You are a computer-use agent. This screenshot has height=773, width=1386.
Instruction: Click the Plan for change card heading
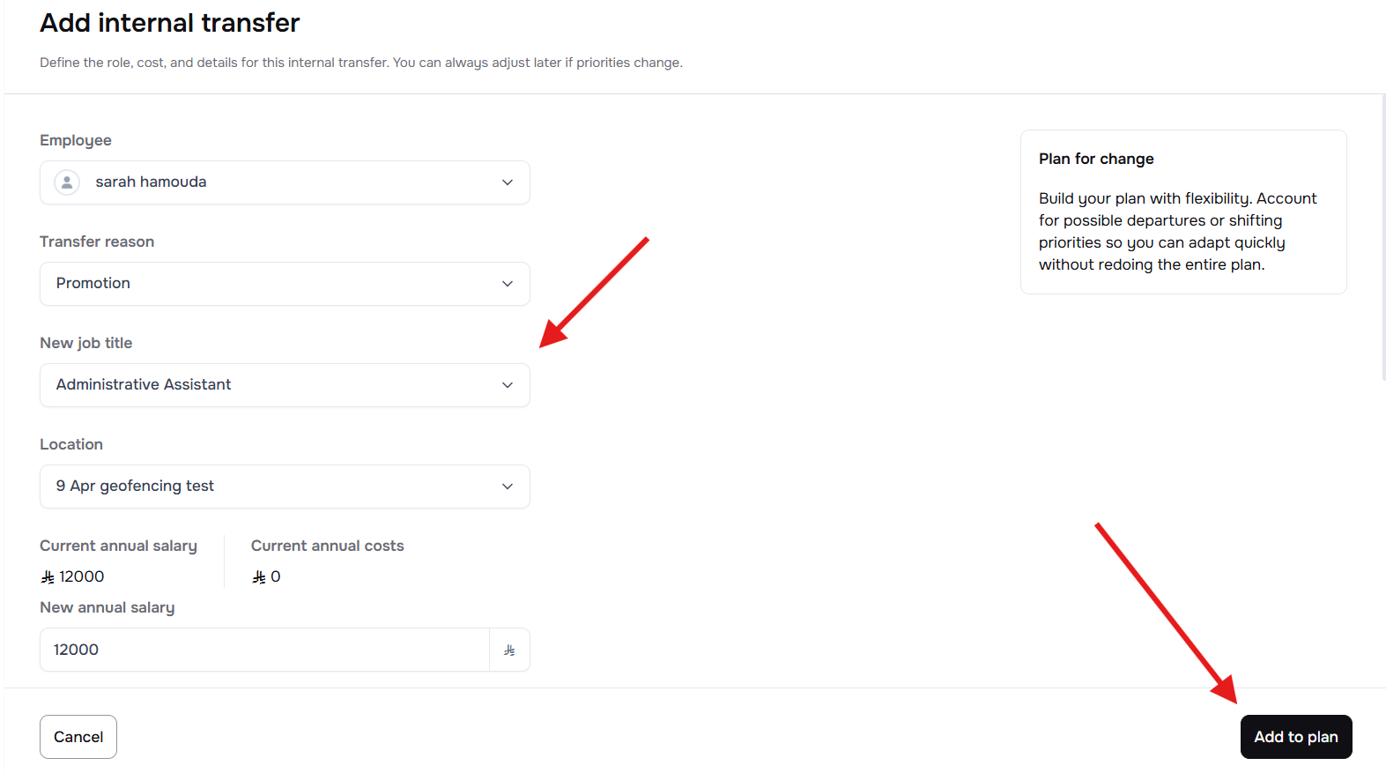point(1096,159)
